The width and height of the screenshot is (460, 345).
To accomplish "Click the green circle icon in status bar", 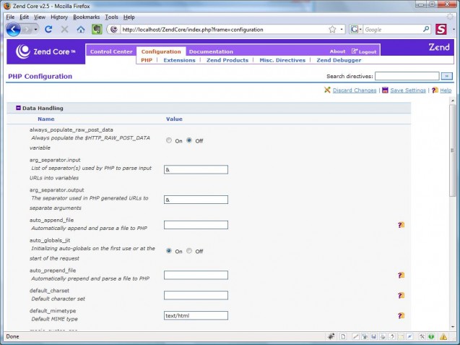I will pyautogui.click(x=431, y=336).
